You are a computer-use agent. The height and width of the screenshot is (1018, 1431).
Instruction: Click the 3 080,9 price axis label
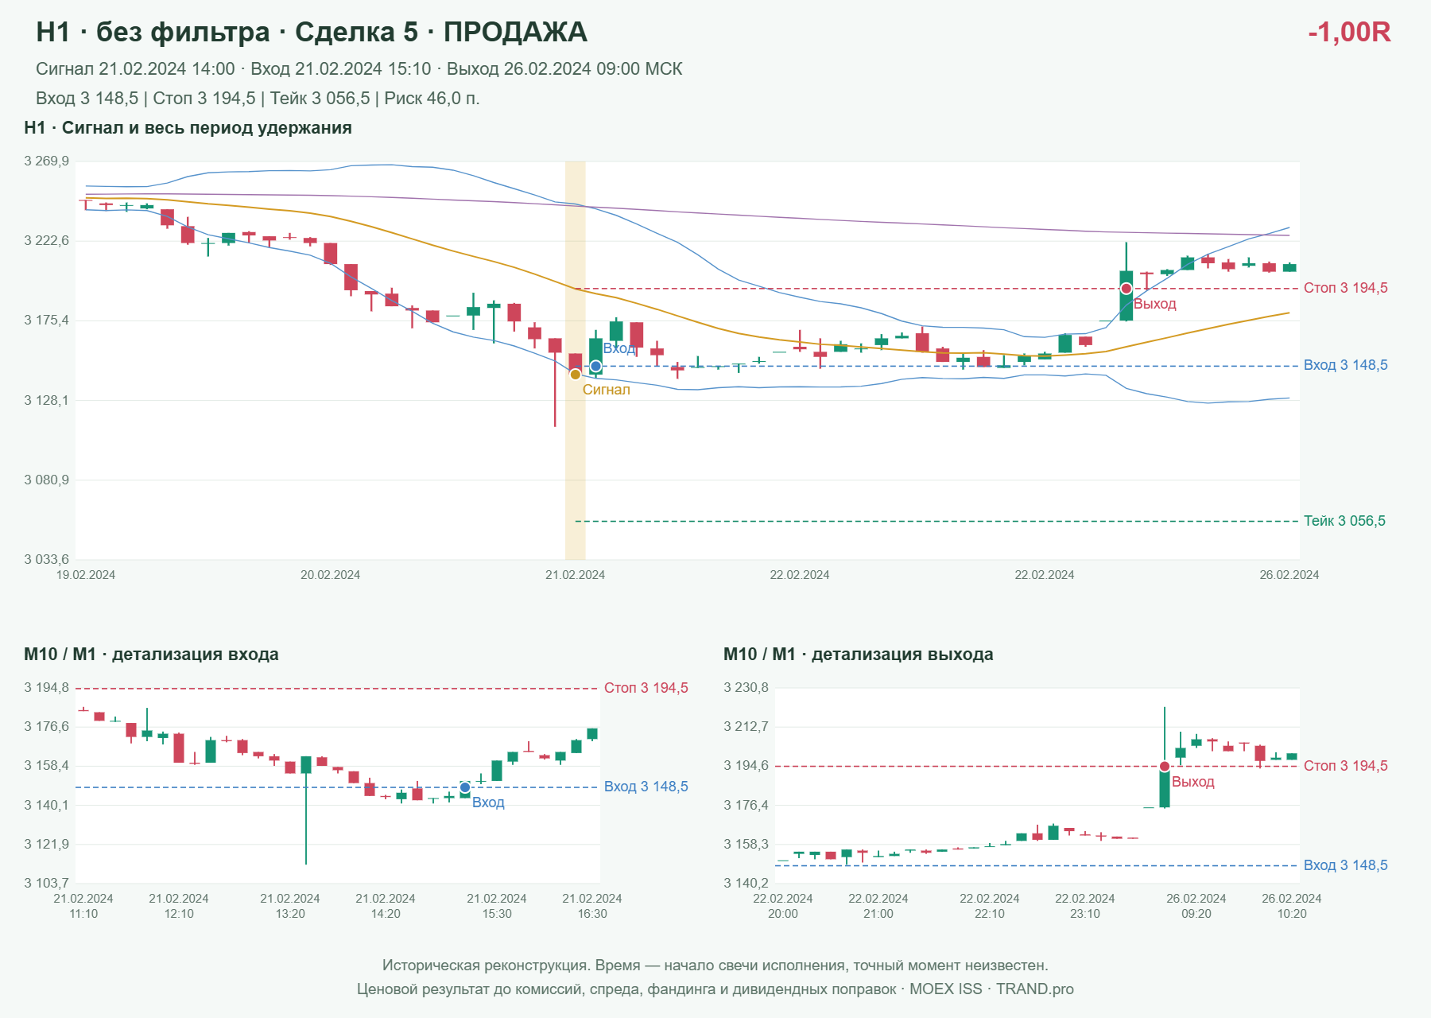pyautogui.click(x=47, y=480)
